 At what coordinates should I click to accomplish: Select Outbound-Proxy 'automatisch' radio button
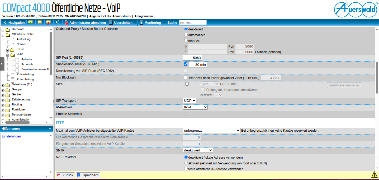tap(186, 35)
